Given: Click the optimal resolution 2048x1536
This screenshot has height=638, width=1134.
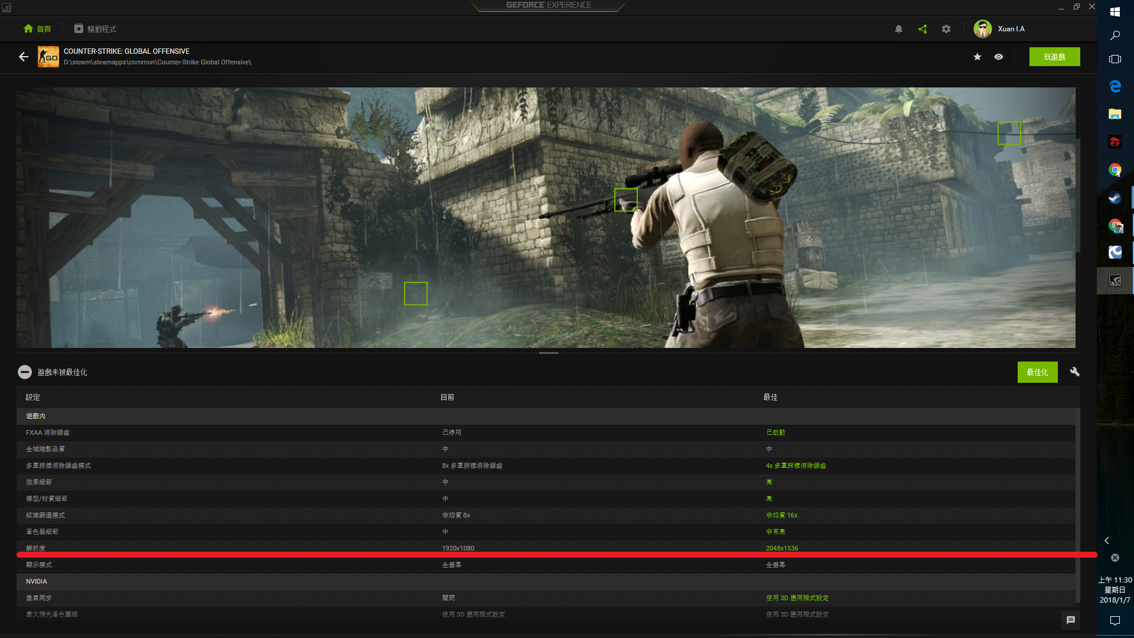Looking at the screenshot, I should (782, 548).
